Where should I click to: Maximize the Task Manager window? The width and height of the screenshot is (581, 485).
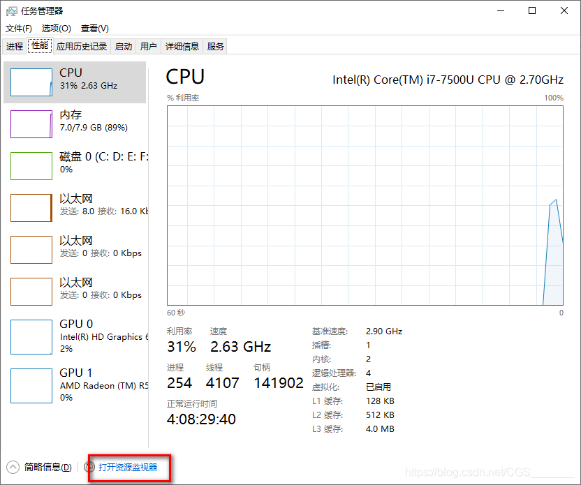point(532,10)
